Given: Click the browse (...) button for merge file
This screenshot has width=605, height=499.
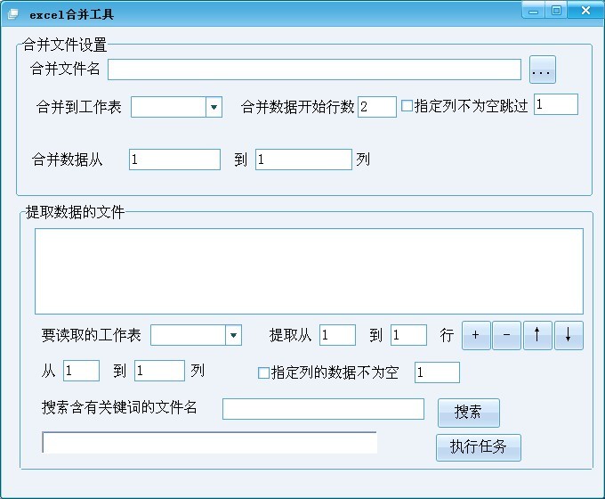Looking at the screenshot, I should [543, 70].
